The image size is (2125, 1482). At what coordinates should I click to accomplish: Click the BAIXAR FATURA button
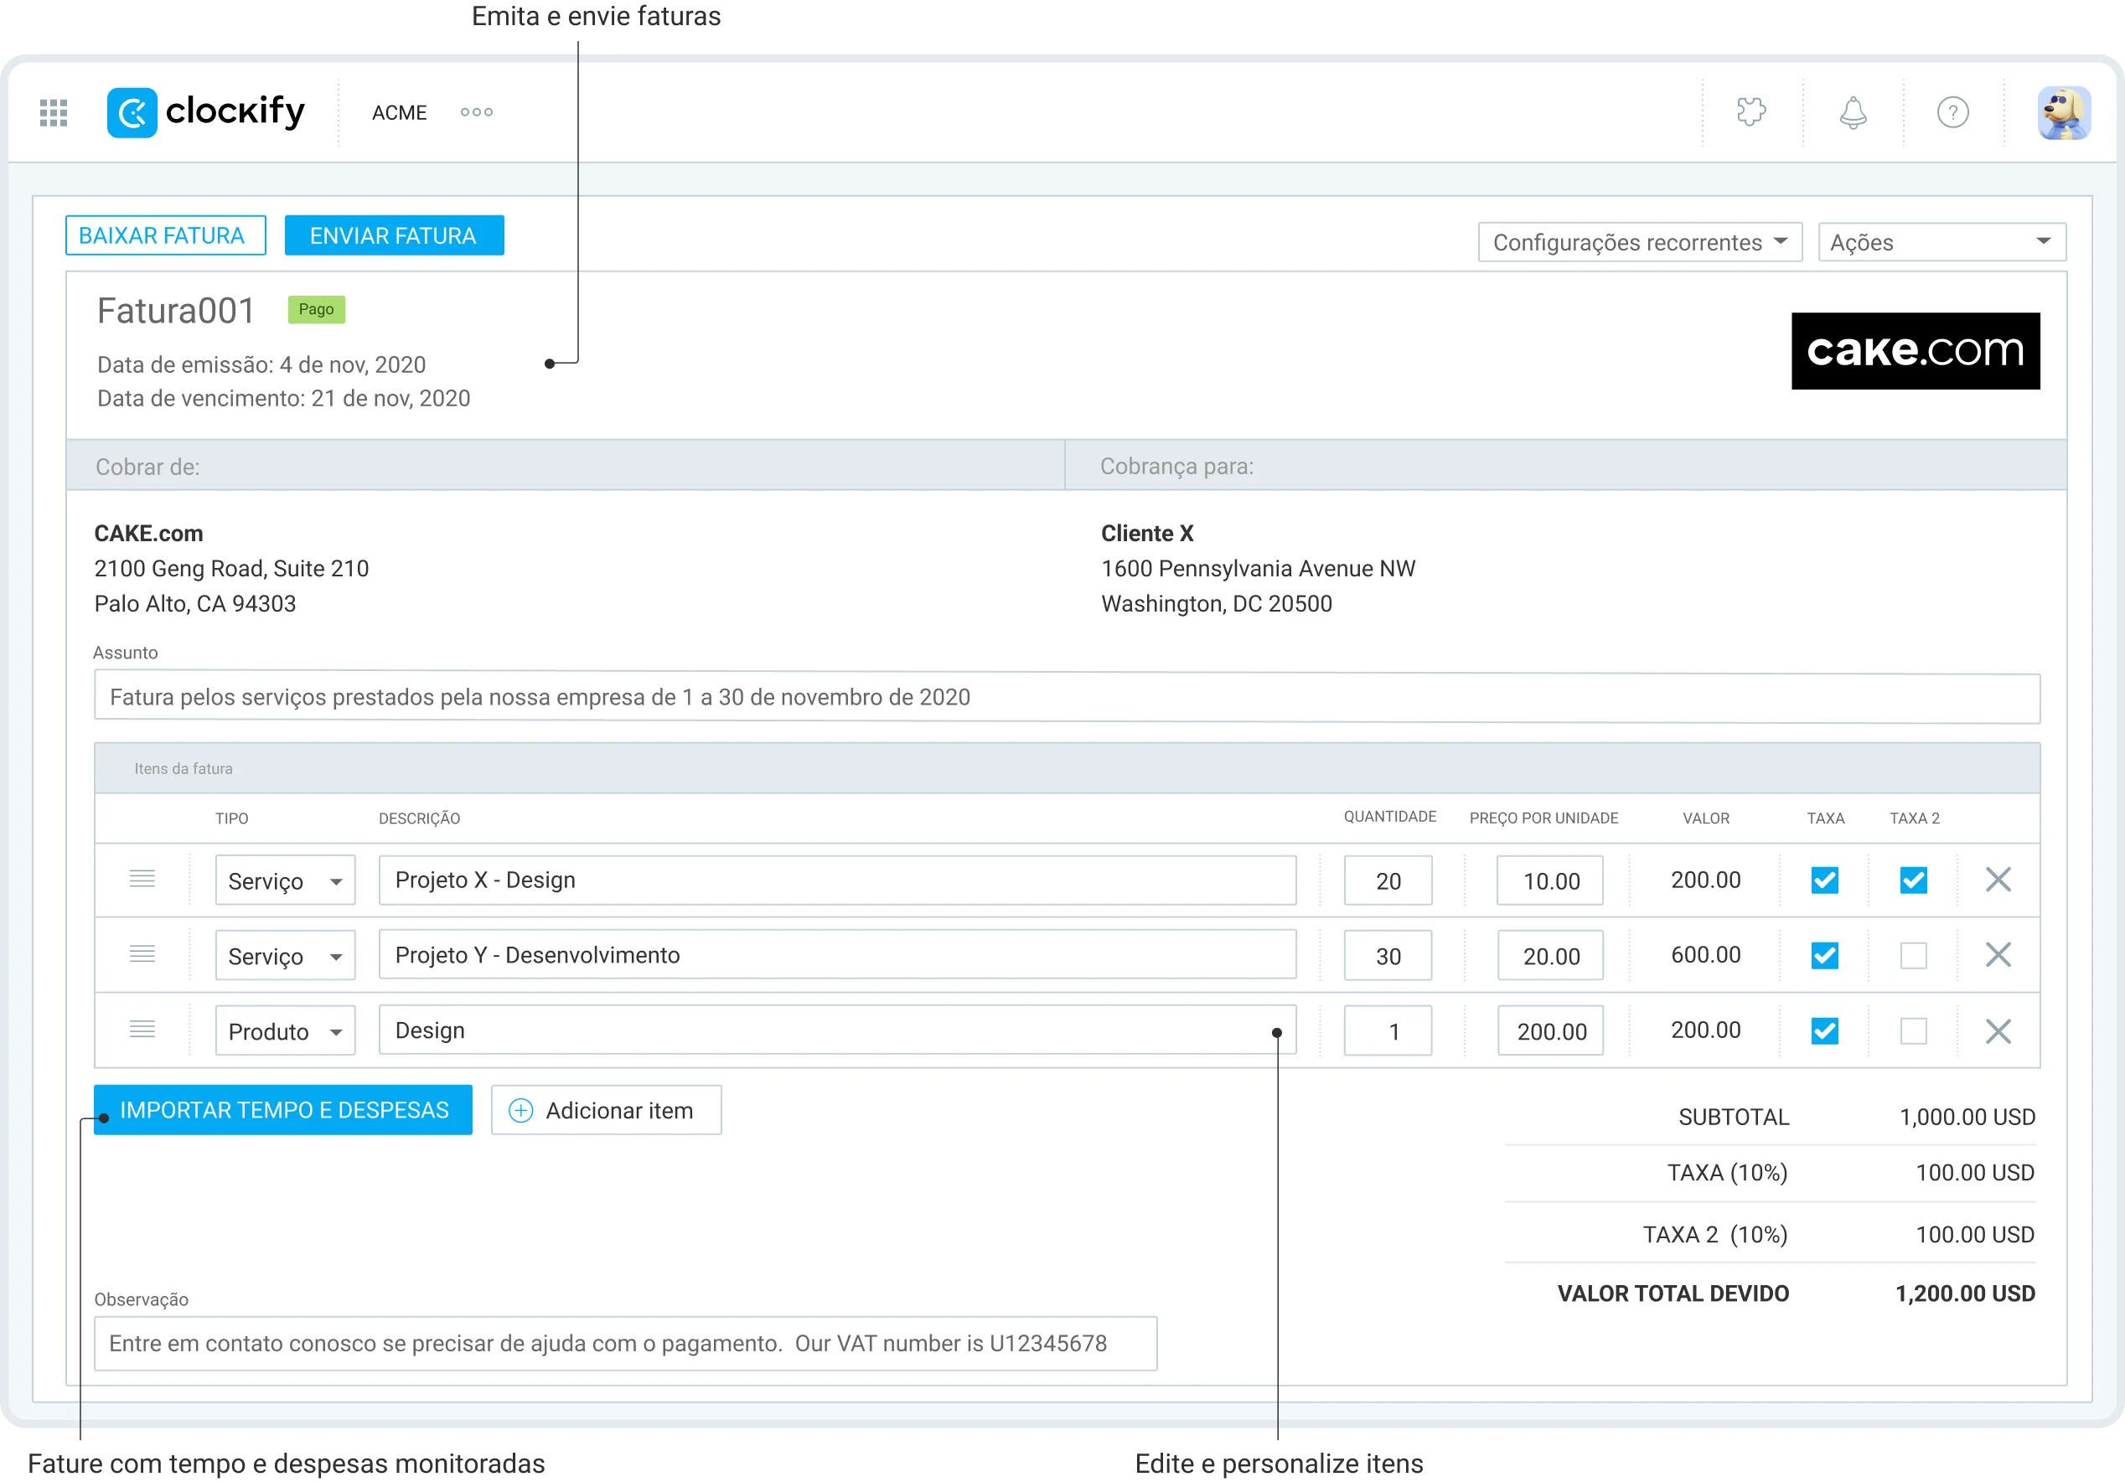tap(166, 236)
